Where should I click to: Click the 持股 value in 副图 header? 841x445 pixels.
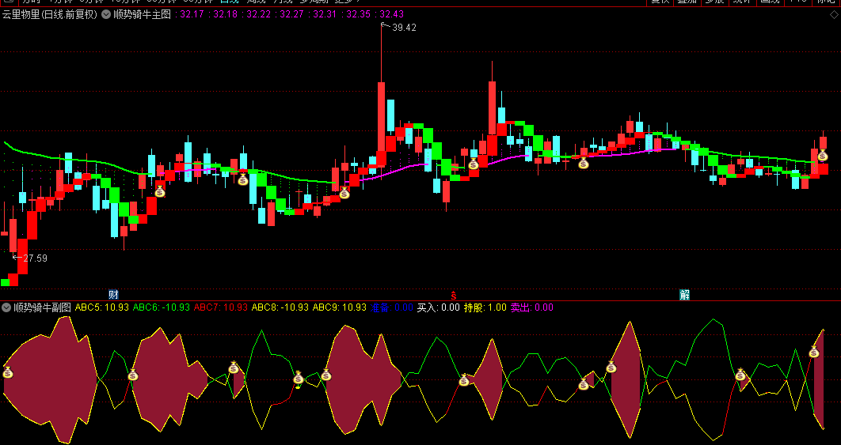click(485, 307)
